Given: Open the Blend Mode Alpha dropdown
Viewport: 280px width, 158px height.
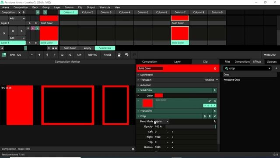Looking at the screenshot, I should pos(161,122).
